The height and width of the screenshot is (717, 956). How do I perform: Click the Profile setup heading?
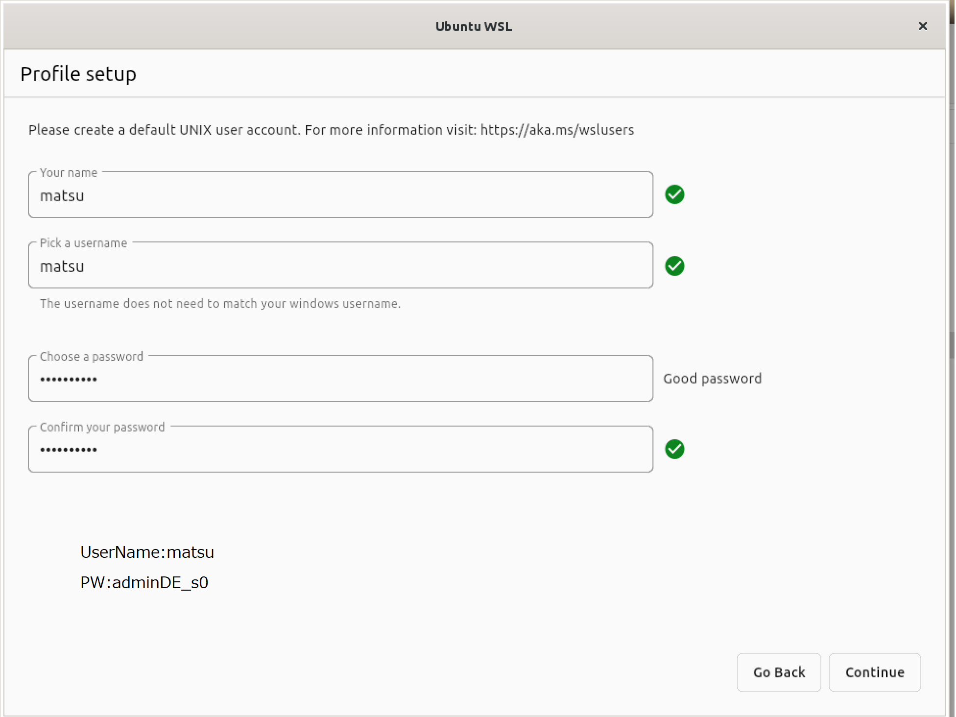(x=78, y=74)
